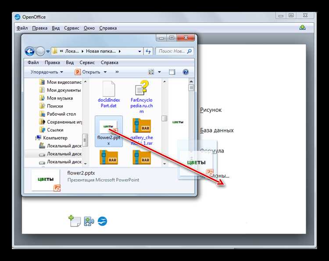Click База данных in Start Center
Image resolution: width=329 pixels, height=261 pixels.
[x=217, y=131]
